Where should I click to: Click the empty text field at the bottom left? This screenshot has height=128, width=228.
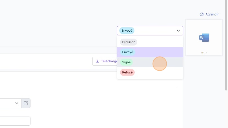pyautogui.click(x=15, y=121)
